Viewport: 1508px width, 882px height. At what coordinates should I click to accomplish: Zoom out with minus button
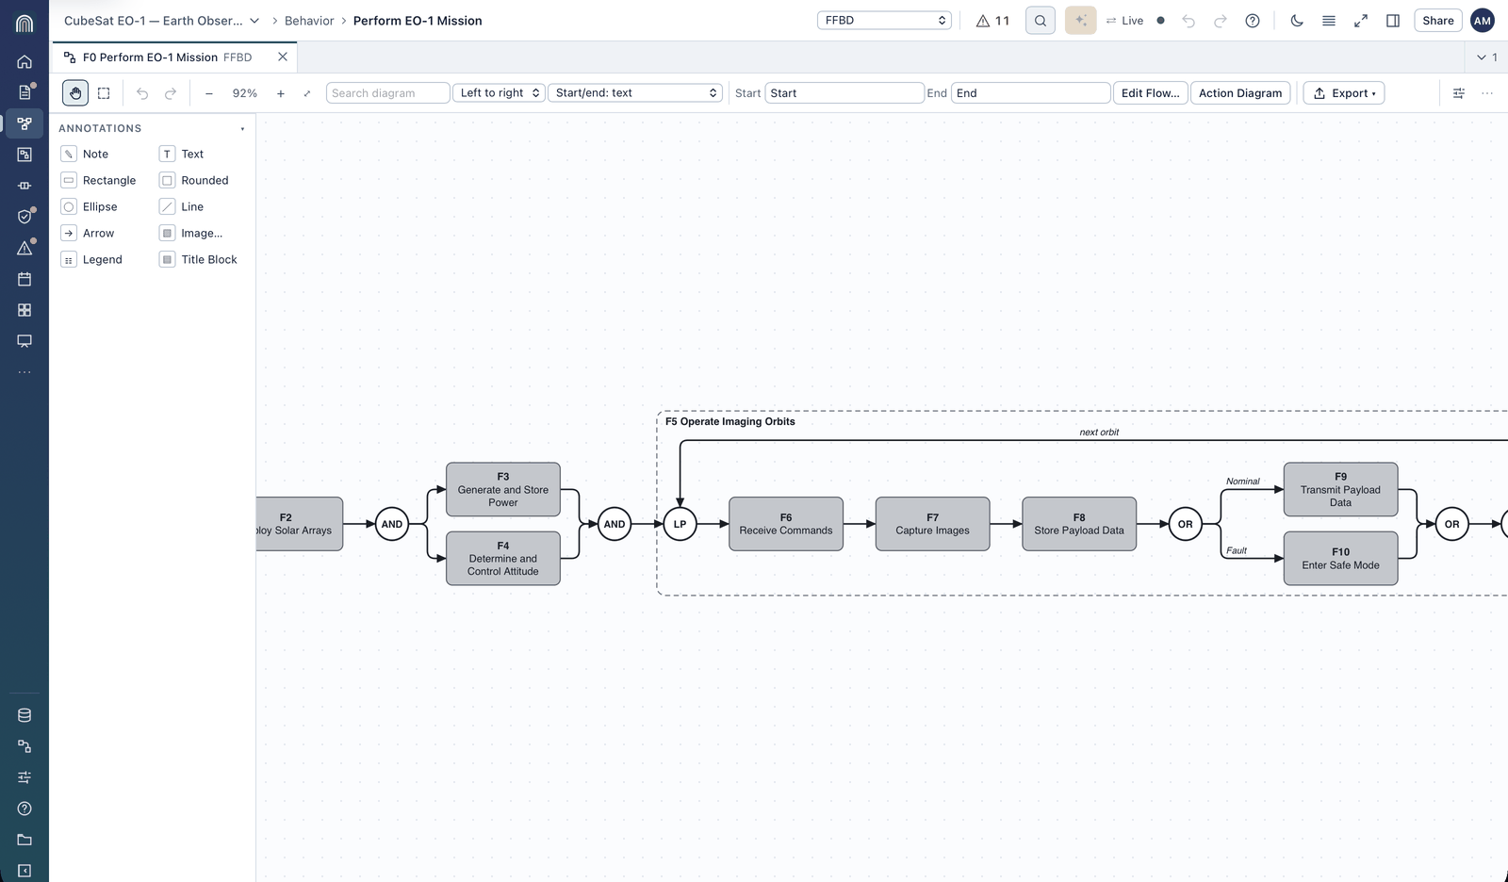click(x=209, y=93)
